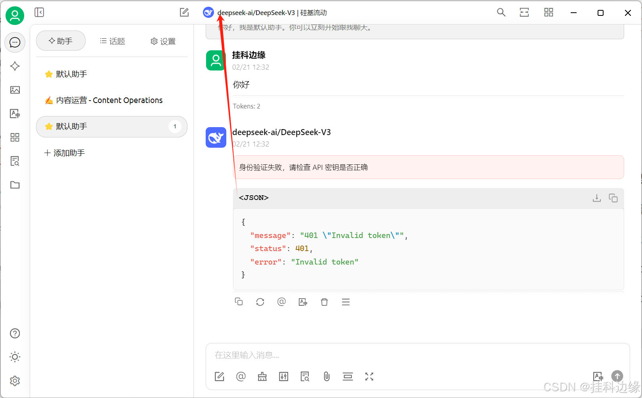Translate the DeepSeek-V3 reply message
This screenshot has height=398, width=642.
(303, 302)
